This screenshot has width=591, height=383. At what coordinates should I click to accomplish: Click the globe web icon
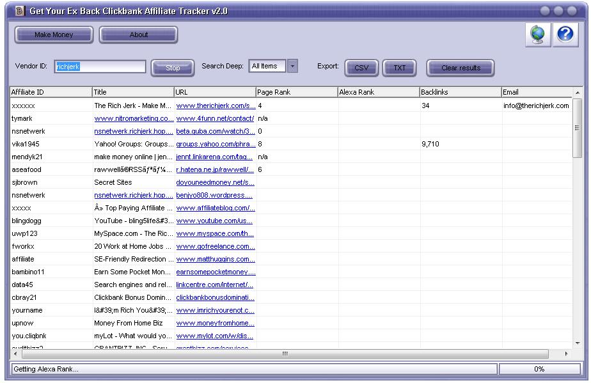click(x=538, y=35)
